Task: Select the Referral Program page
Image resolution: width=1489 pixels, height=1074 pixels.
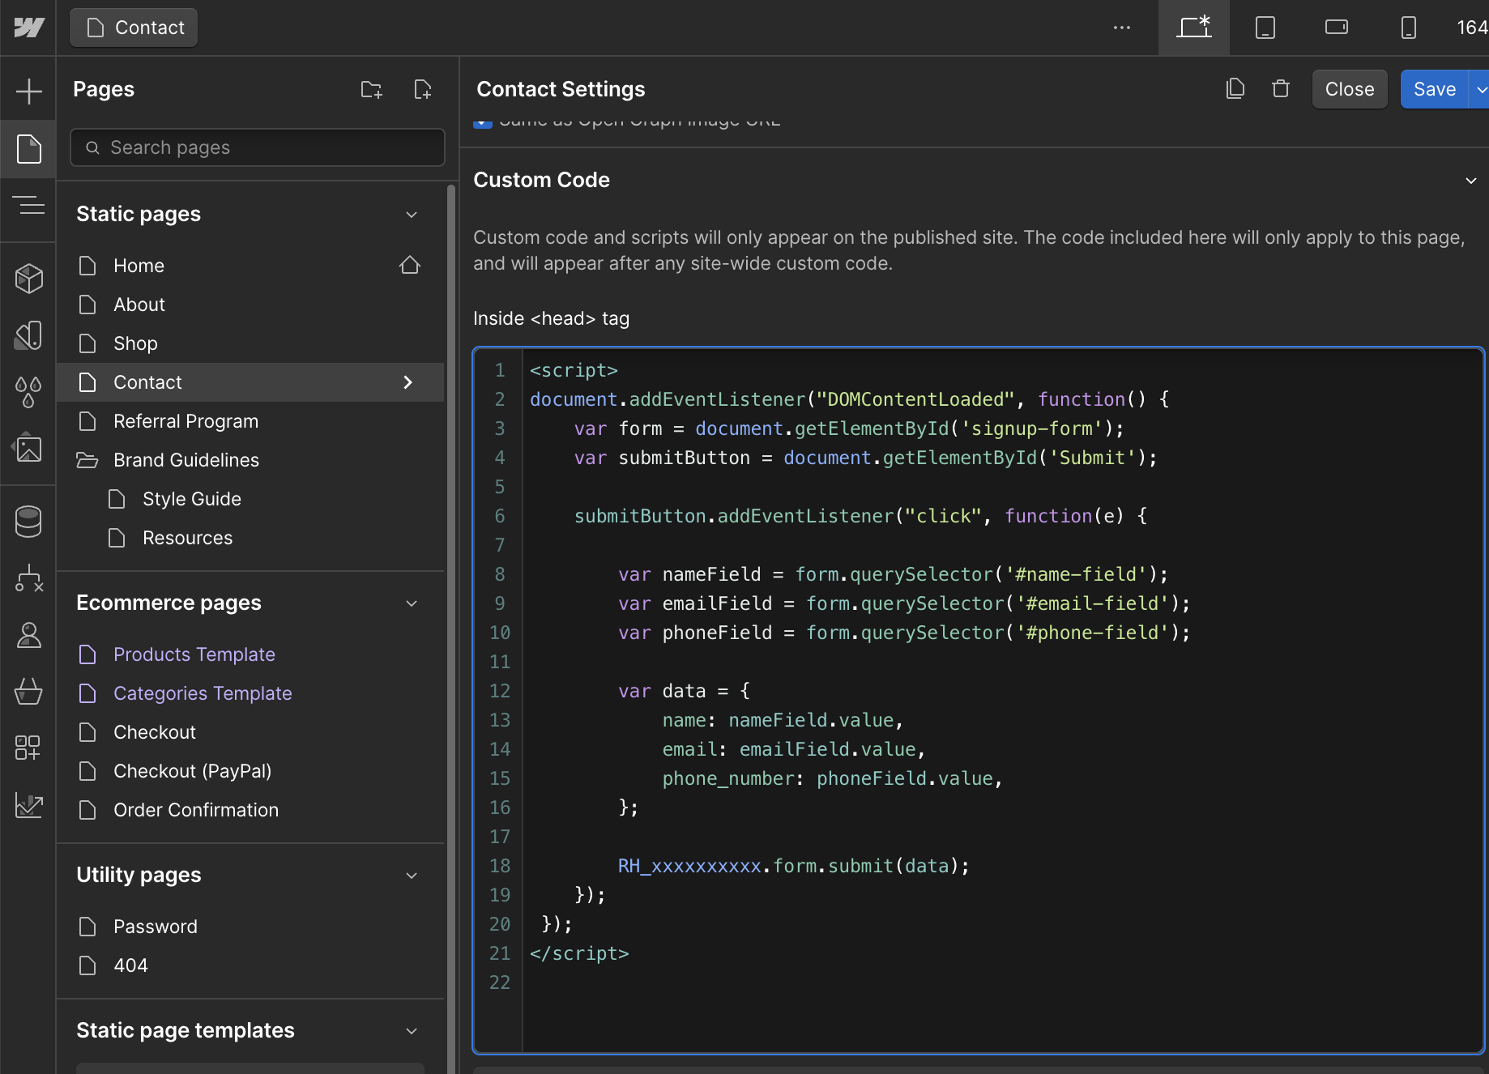Action: 250,421
